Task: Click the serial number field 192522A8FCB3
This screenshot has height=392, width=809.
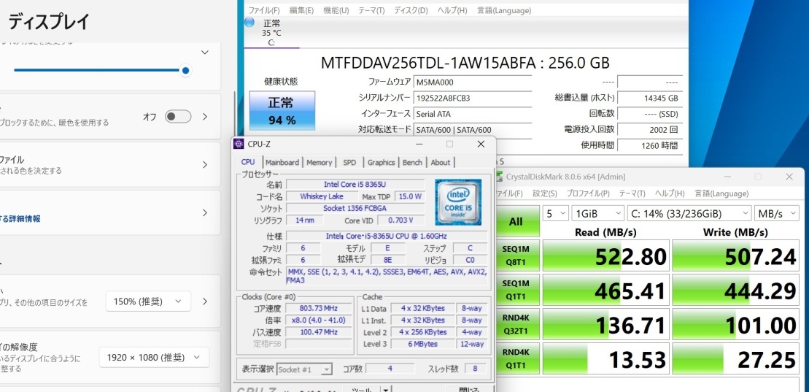Action: click(473, 98)
